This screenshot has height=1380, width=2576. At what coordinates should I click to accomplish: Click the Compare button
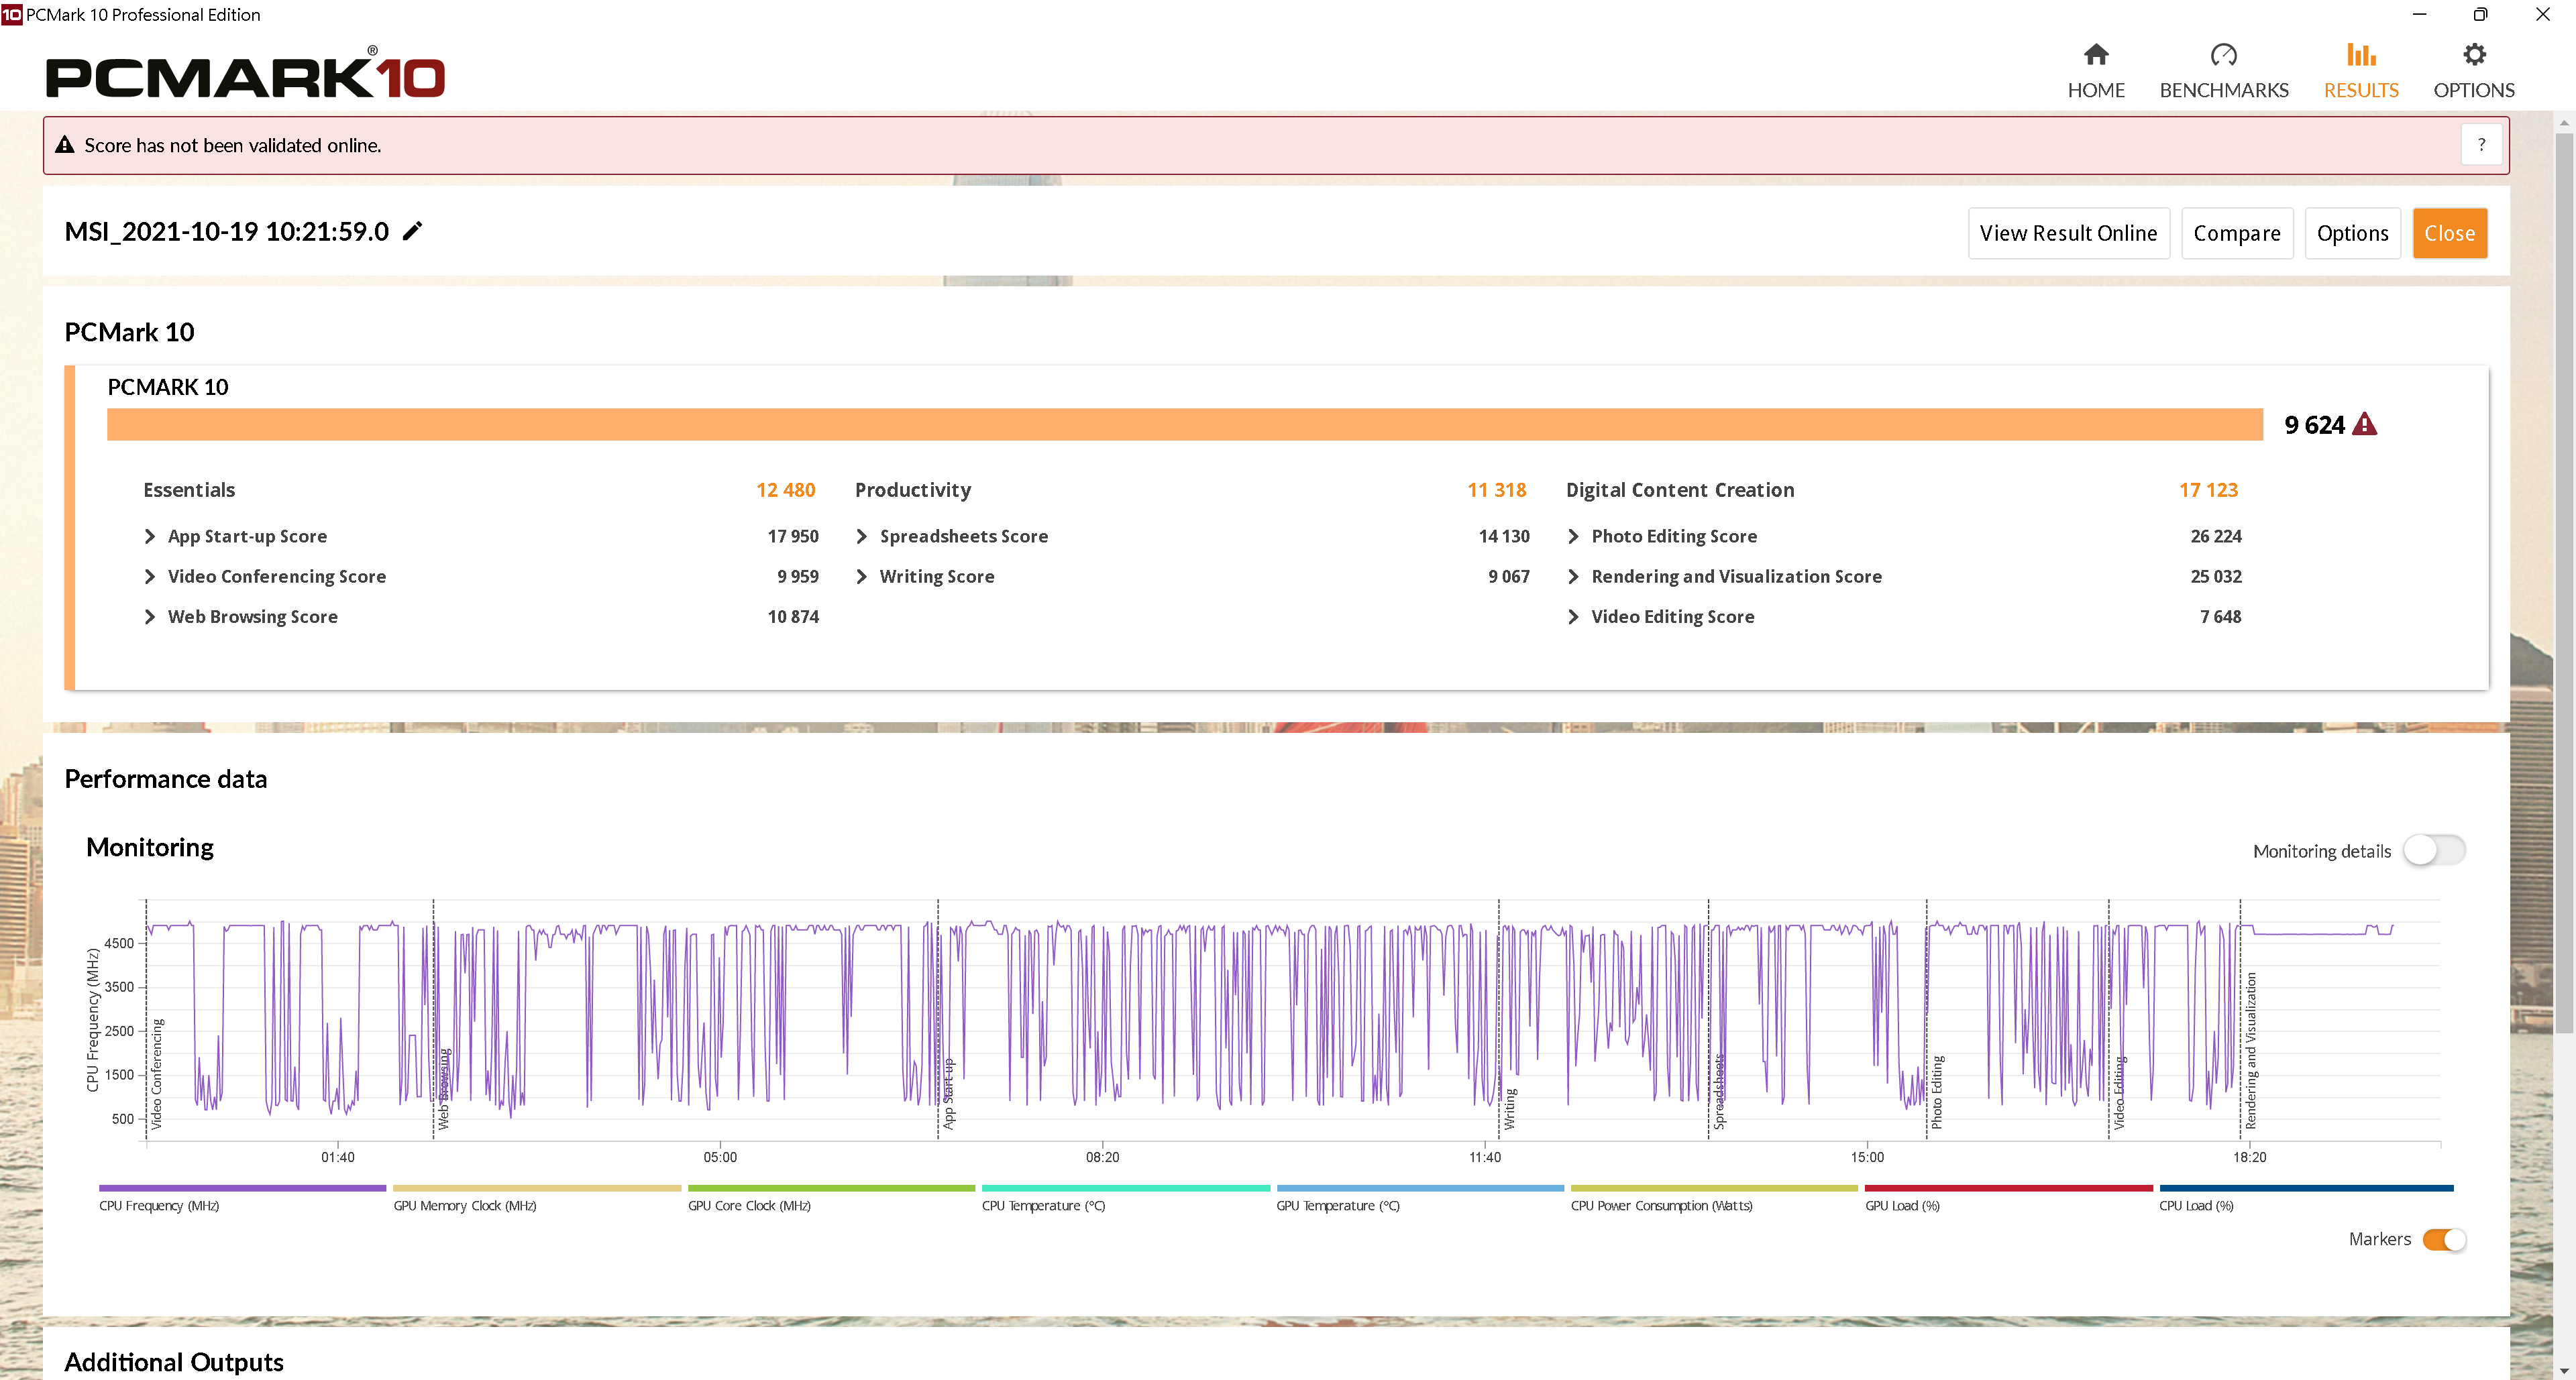tap(2236, 233)
